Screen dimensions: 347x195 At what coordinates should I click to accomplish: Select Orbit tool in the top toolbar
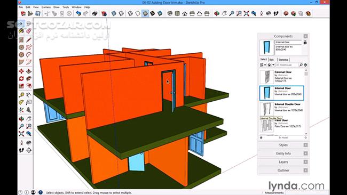[x=217, y=14]
